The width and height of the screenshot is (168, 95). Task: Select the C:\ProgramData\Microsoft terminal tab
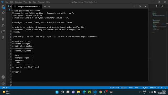pyautogui.click(x=27, y=7)
